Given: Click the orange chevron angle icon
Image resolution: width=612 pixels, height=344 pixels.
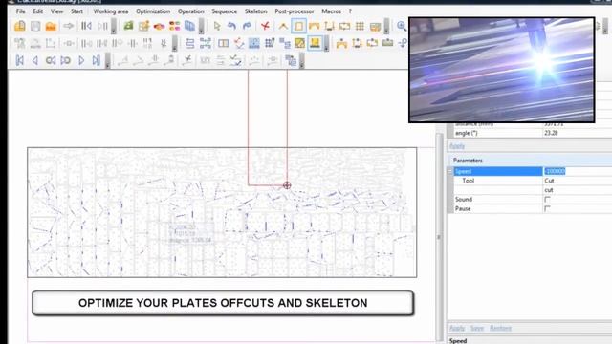Looking at the screenshot, I should (x=283, y=26).
